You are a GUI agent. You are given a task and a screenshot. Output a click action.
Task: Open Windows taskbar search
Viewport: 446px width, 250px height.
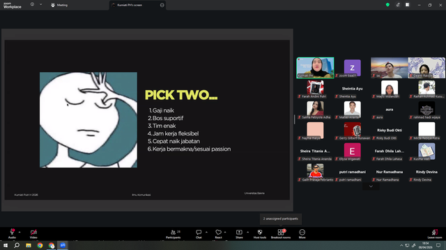click(17, 245)
